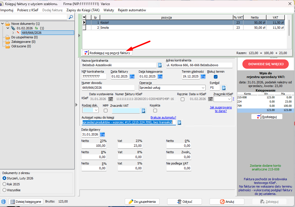
Task: Uncheck the Blokuj termin checkbox
Action: (x=216, y=77)
